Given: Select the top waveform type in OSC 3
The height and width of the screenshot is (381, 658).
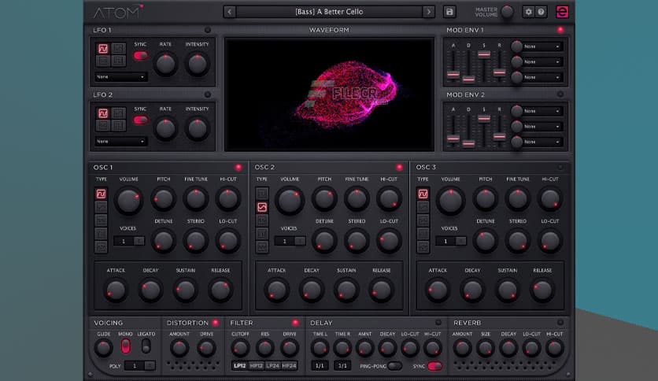Looking at the screenshot, I should pyautogui.click(x=423, y=194).
